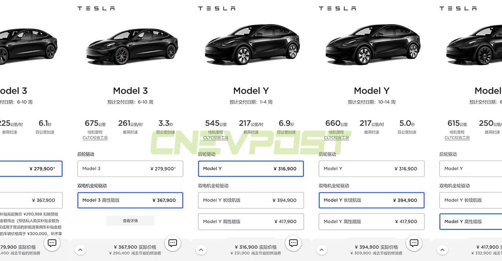
Task: Select Model 3 ¥279,900* rear-wheel option with visible label
Action: 130,169
